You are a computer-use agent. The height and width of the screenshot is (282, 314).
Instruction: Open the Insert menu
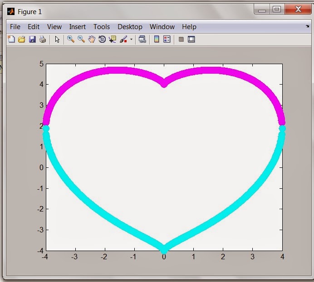78,27
